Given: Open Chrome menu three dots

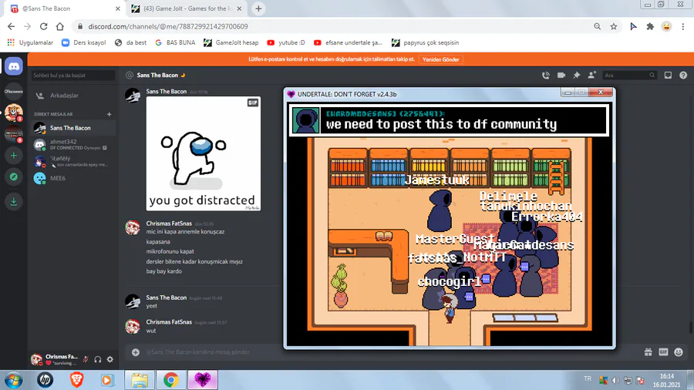Looking at the screenshot, I should 683,26.
